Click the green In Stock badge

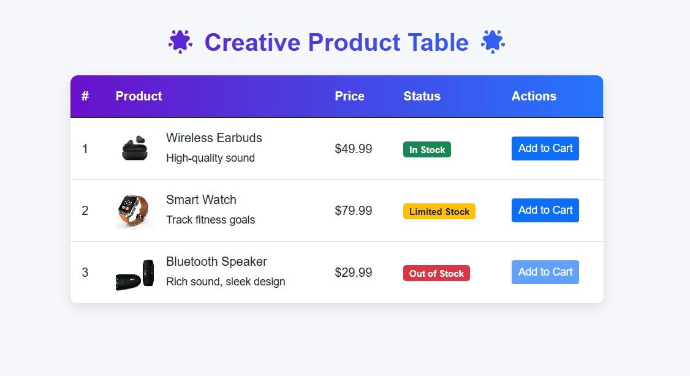click(427, 149)
